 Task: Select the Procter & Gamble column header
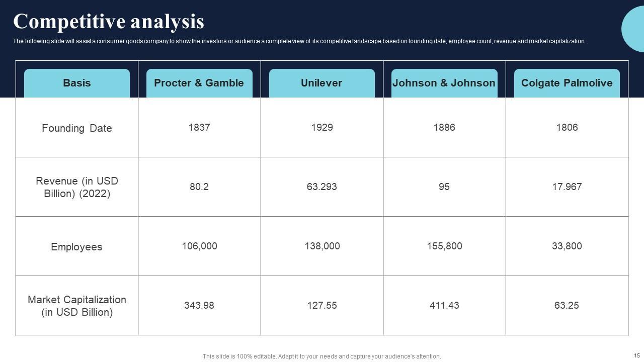click(x=199, y=83)
